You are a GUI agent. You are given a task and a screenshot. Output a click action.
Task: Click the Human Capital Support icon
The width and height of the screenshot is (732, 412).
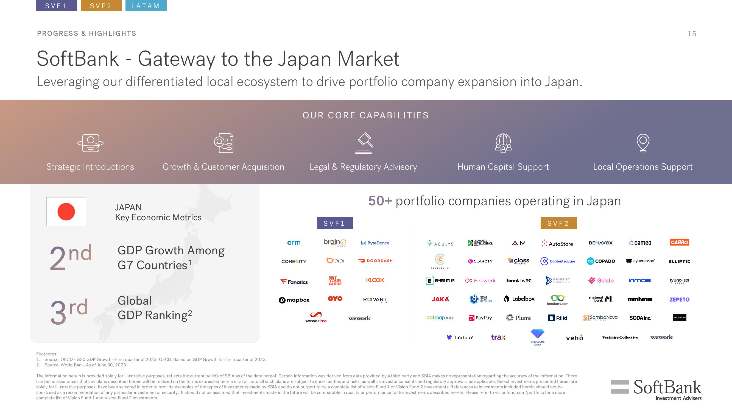[503, 143]
